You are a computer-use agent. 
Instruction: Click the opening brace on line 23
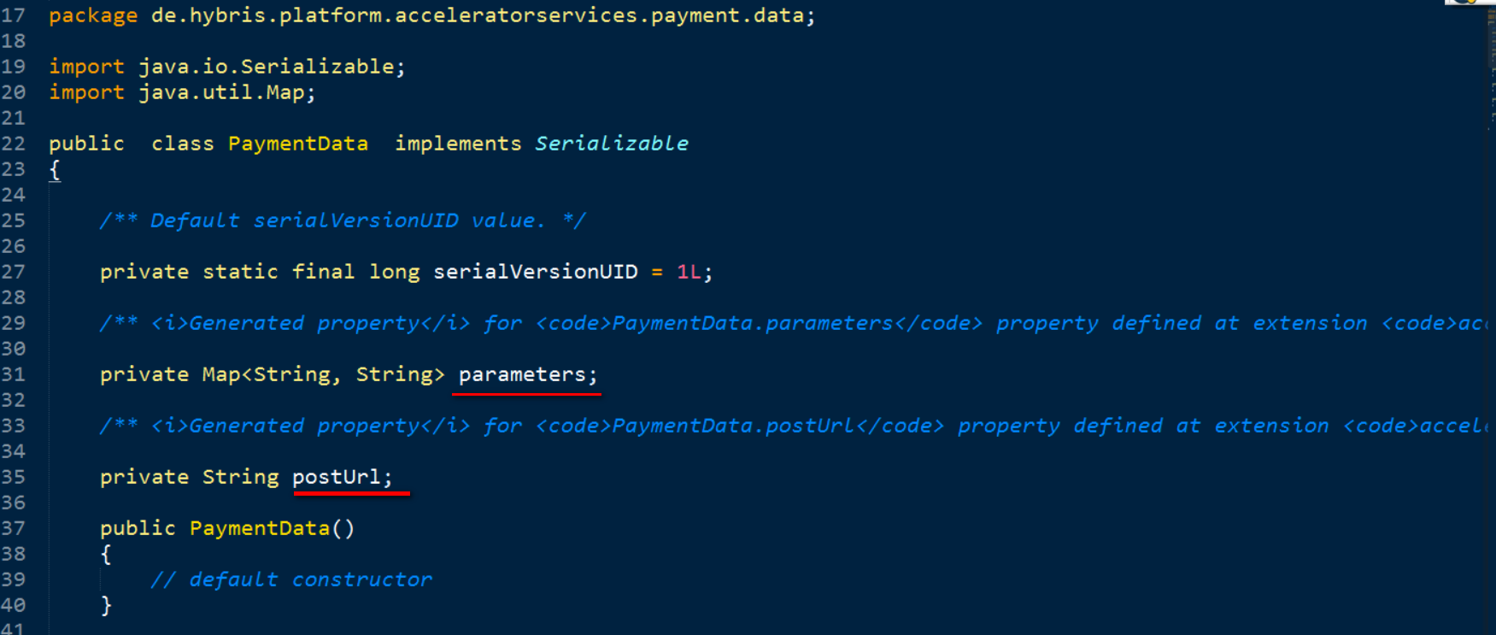[55, 169]
